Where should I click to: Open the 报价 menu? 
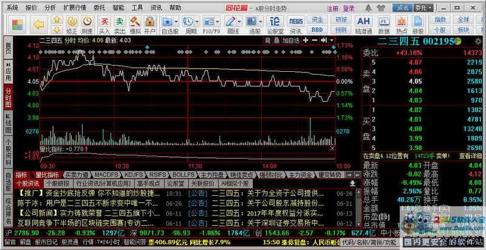pyautogui.click(x=31, y=8)
